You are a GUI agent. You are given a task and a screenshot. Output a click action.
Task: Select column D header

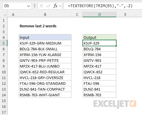[x=99, y=15]
